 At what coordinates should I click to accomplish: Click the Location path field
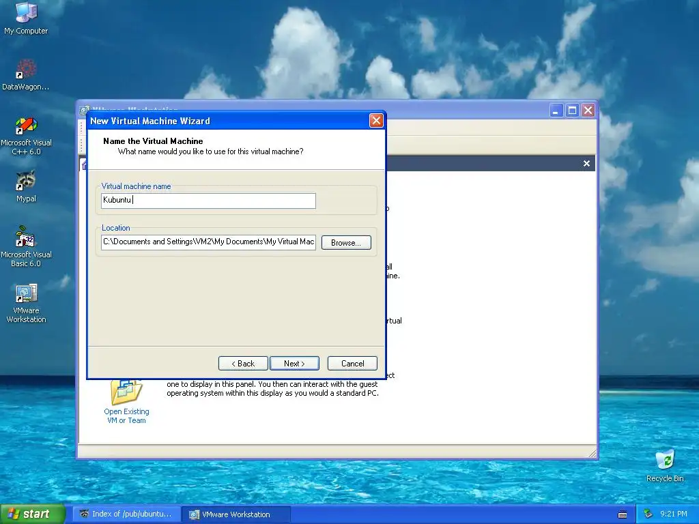tap(208, 242)
